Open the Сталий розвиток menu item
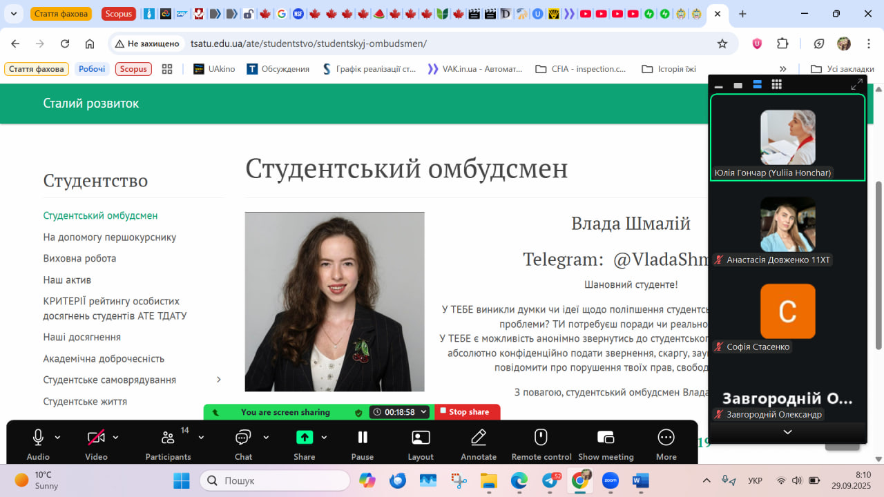The image size is (884, 497). (91, 104)
